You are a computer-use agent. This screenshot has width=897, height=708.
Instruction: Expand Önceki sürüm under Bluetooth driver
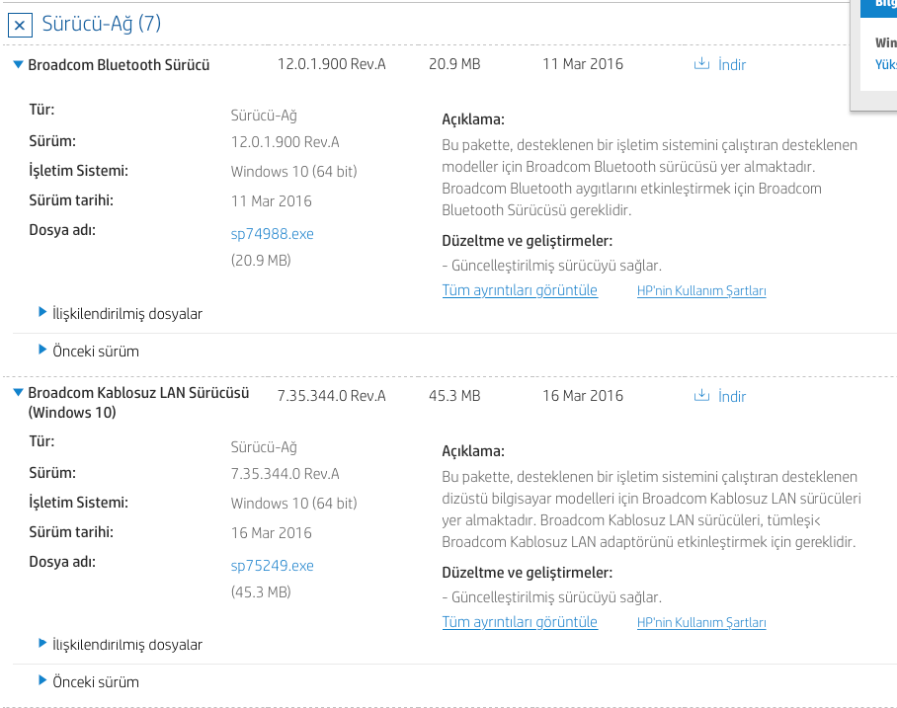[x=42, y=350]
